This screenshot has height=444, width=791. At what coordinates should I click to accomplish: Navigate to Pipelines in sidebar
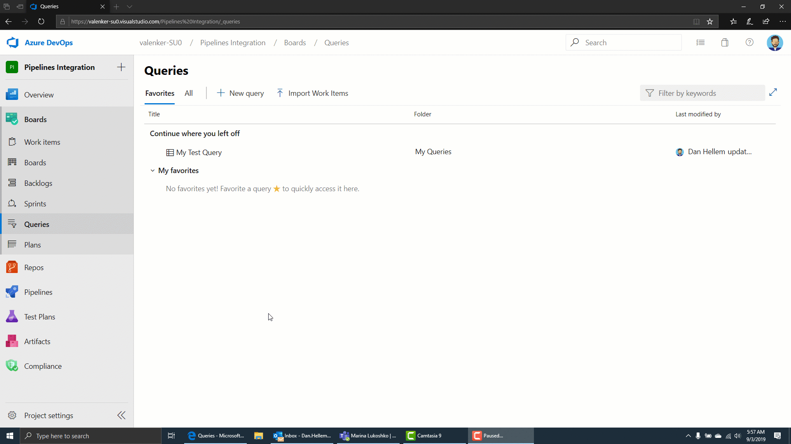[x=38, y=291]
